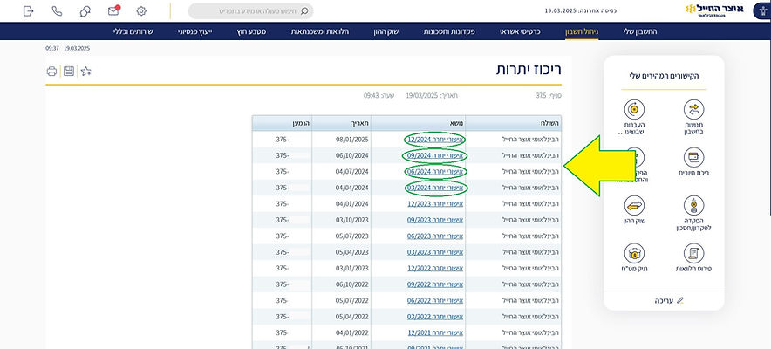Open the 'כרטיסי אשראי' menu
This screenshot has height=349, width=771.
[x=520, y=31]
